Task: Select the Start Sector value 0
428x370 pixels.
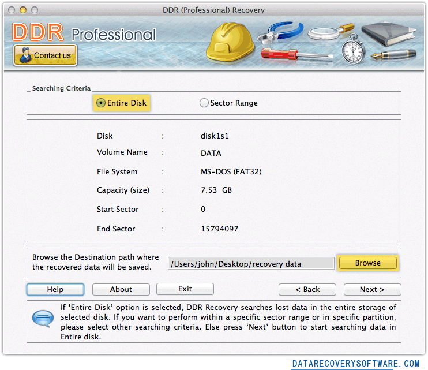Action: 203,209
